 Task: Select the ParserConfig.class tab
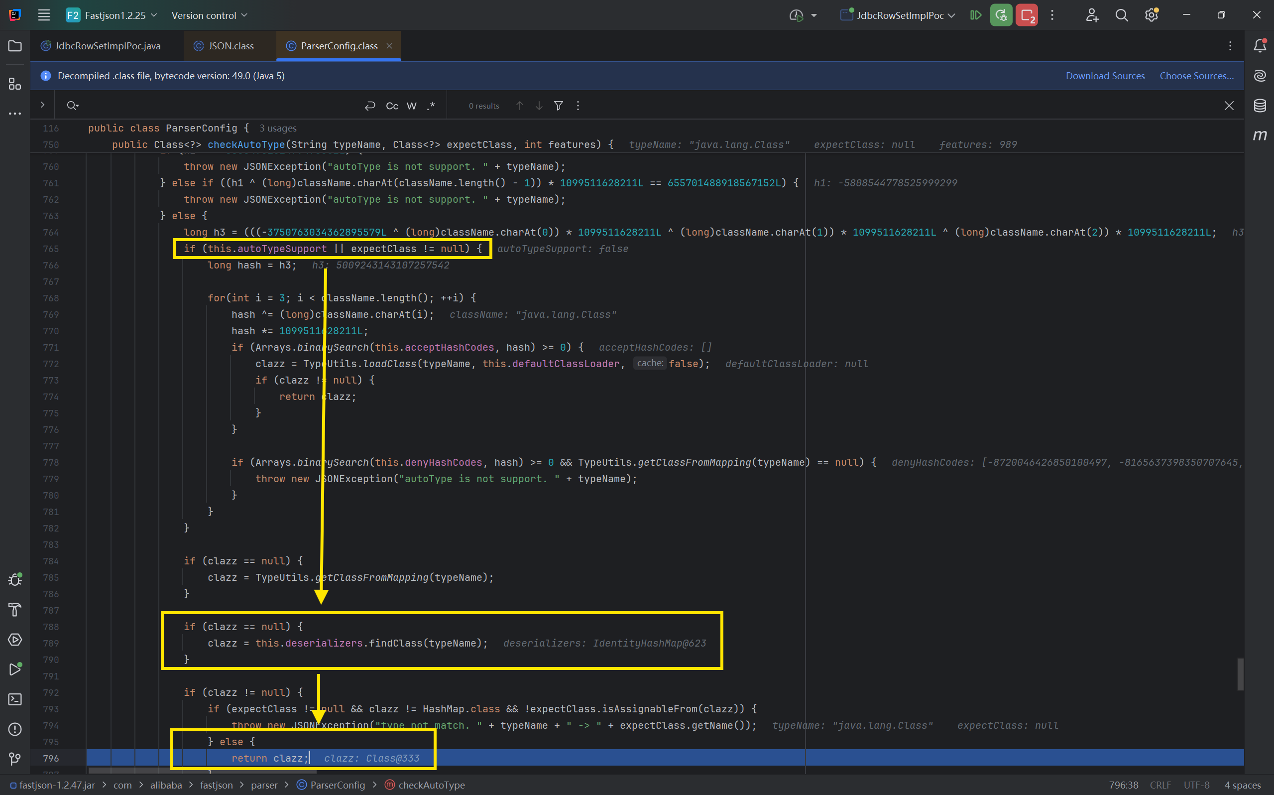point(339,46)
